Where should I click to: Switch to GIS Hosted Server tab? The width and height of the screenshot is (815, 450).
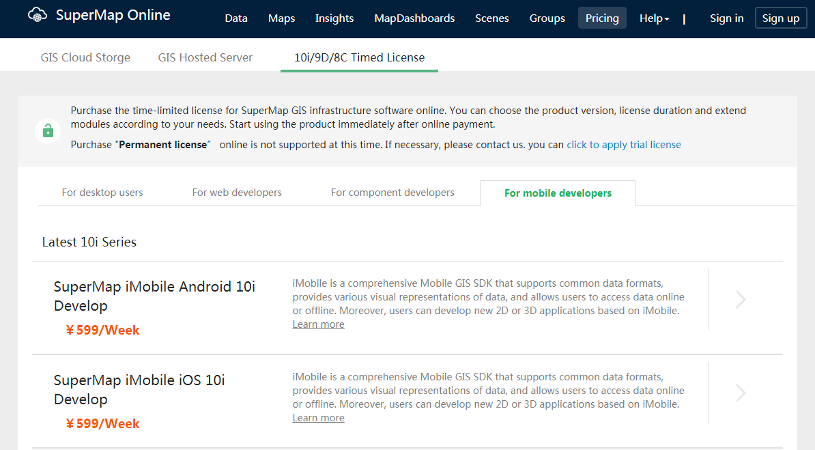(205, 57)
